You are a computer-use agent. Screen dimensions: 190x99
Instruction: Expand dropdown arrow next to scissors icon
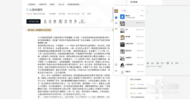pos(154,63)
